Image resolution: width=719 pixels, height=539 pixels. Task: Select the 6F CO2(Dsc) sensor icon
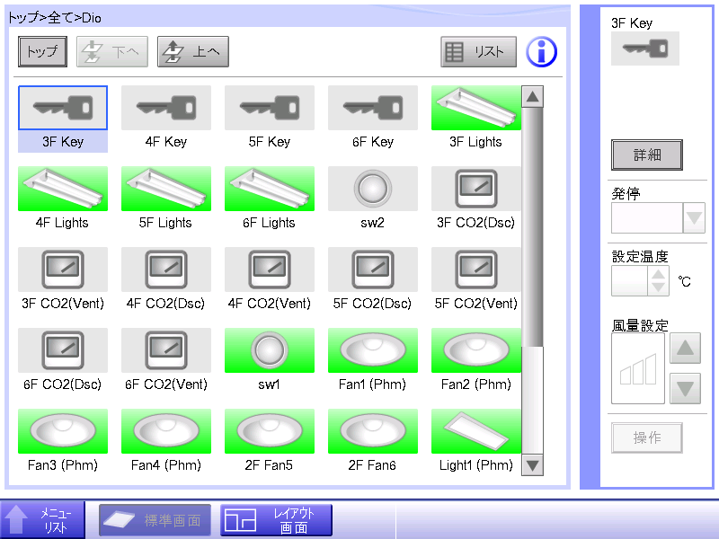(x=63, y=350)
